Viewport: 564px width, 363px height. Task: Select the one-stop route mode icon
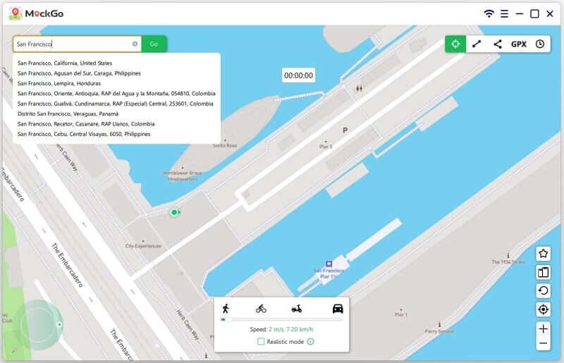tap(477, 44)
